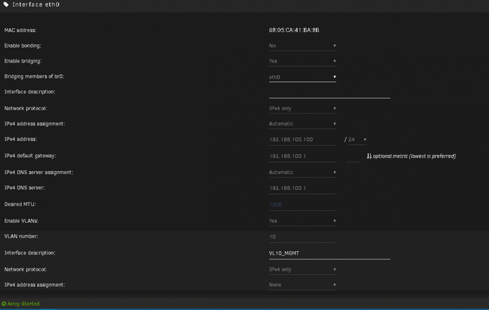Image resolution: width=489 pixels, height=310 pixels.
Task: Click the VL10_MGMT interface description field
Action: (x=329, y=253)
